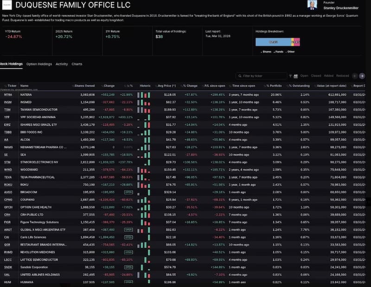Show only Reduced positions filter
371x287 pixels.
tap(342, 76)
